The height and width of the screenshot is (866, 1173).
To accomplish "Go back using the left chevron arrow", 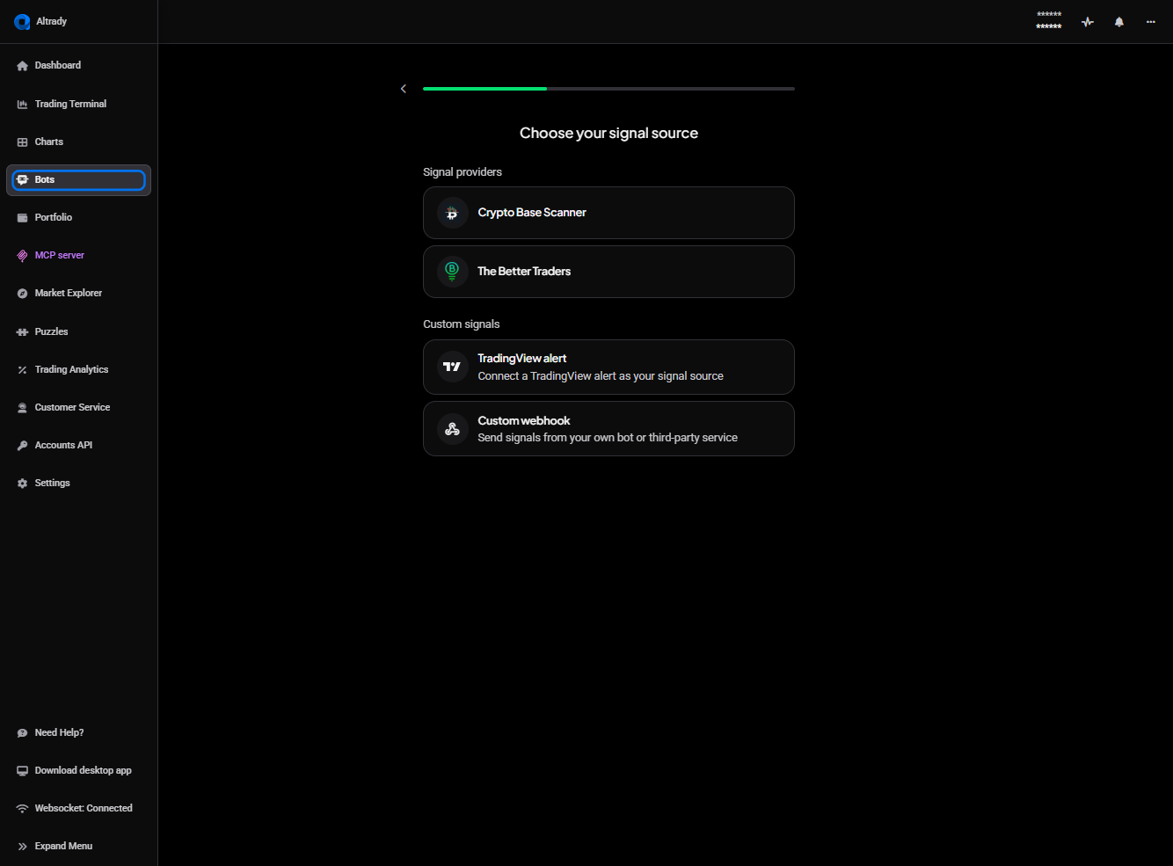I will [404, 89].
